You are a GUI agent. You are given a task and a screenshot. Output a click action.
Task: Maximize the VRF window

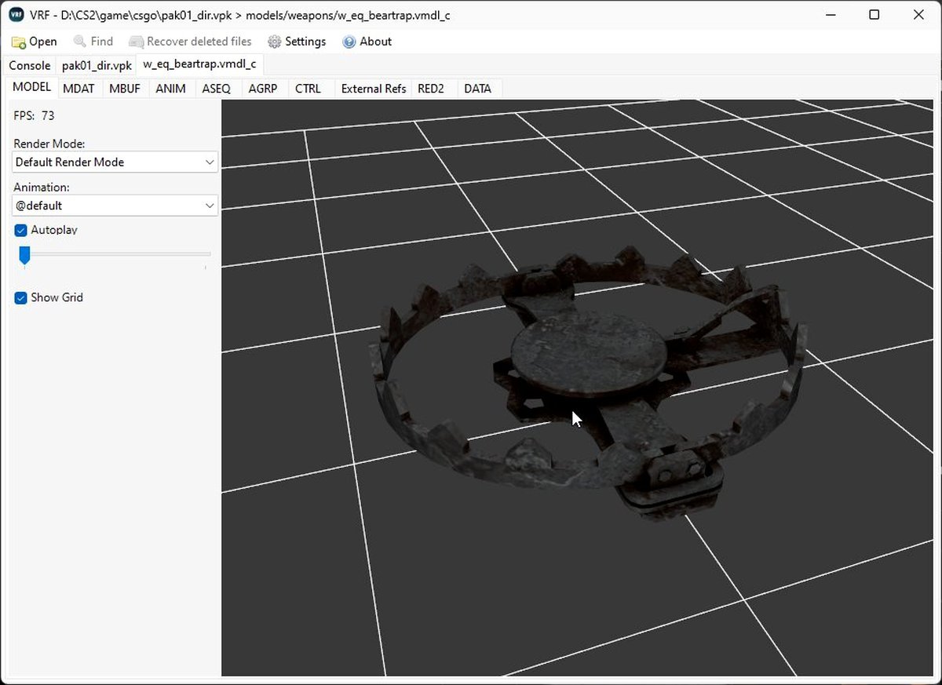874,15
